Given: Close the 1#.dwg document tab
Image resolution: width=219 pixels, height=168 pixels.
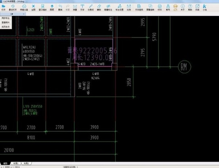Looking at the screenshot, I should [x=24, y=14].
